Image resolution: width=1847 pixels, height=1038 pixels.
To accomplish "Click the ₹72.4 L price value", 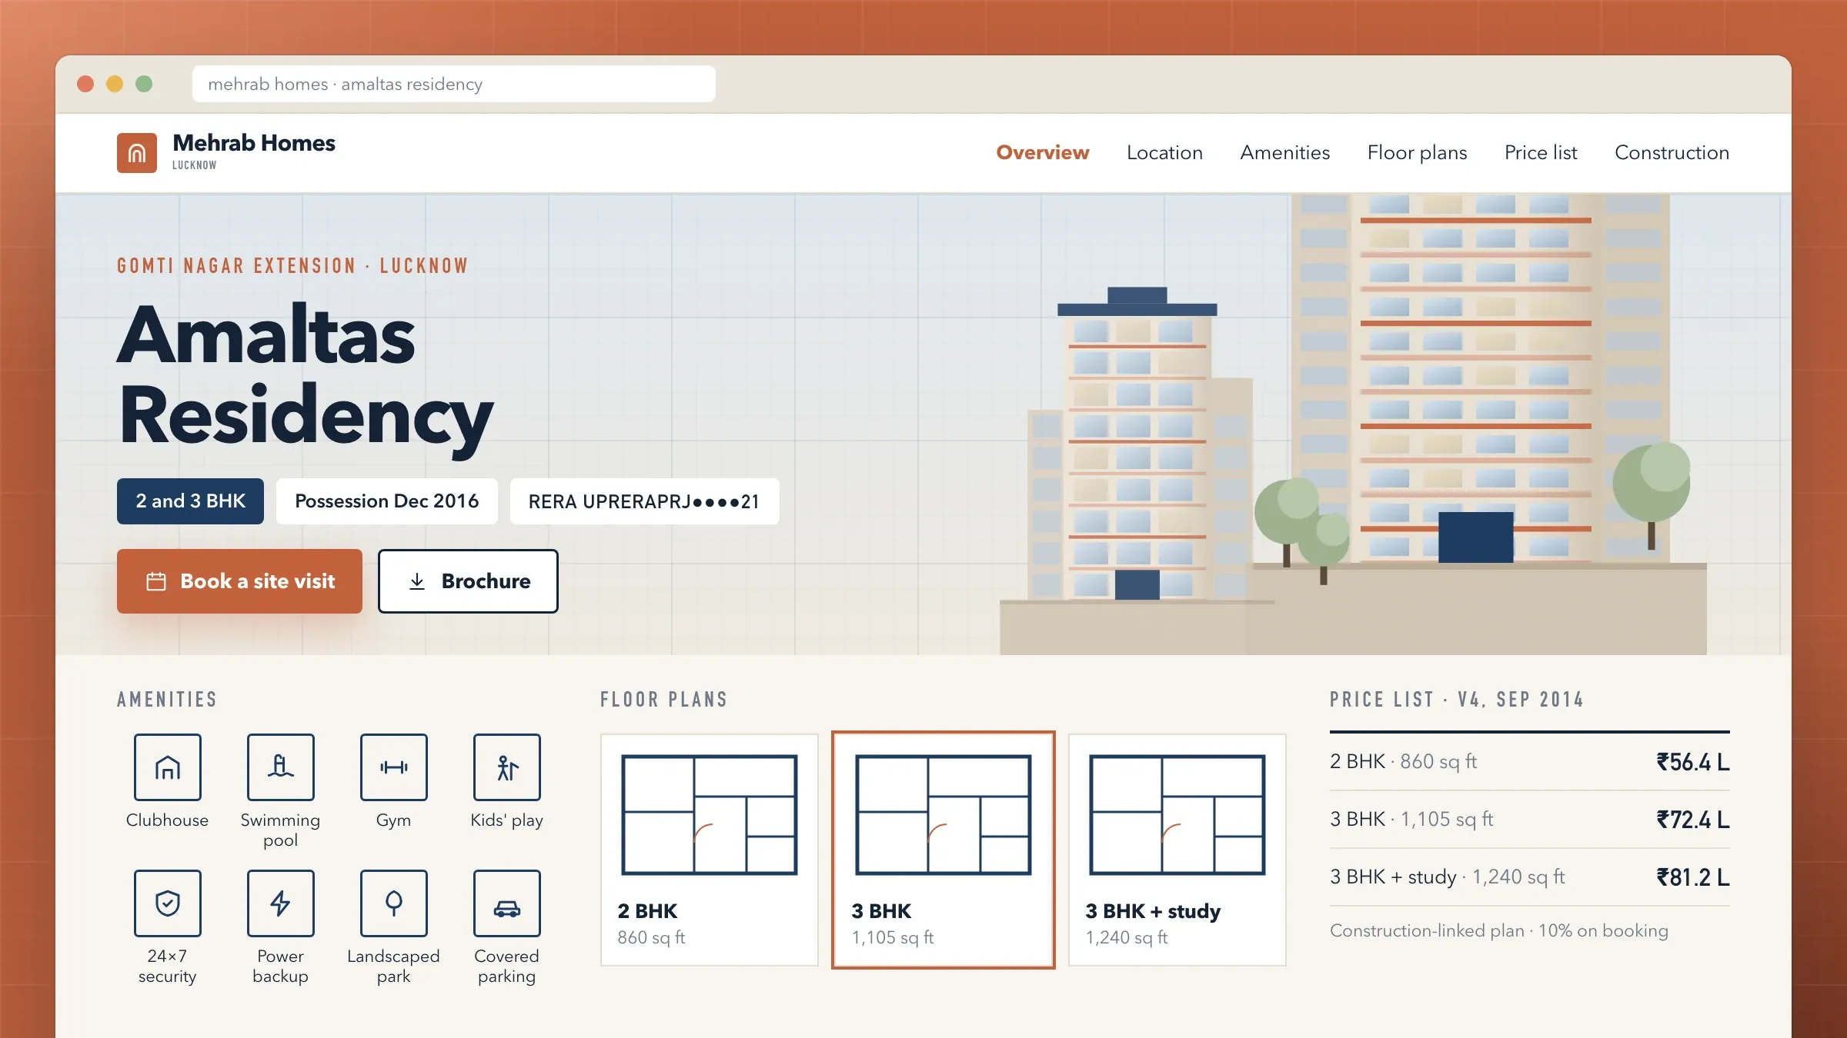I will pos(1693,820).
